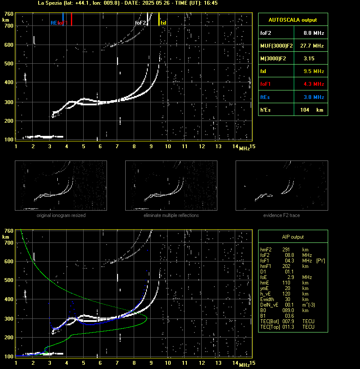The height and width of the screenshot is (369, 360).
Task: Click the h_vE 120 km row
Action: coord(284,294)
